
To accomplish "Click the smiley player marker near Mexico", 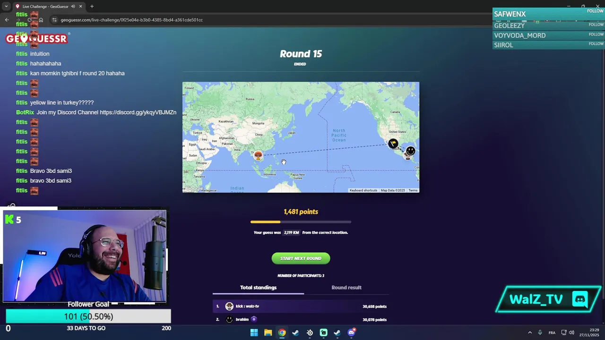I will click(410, 151).
